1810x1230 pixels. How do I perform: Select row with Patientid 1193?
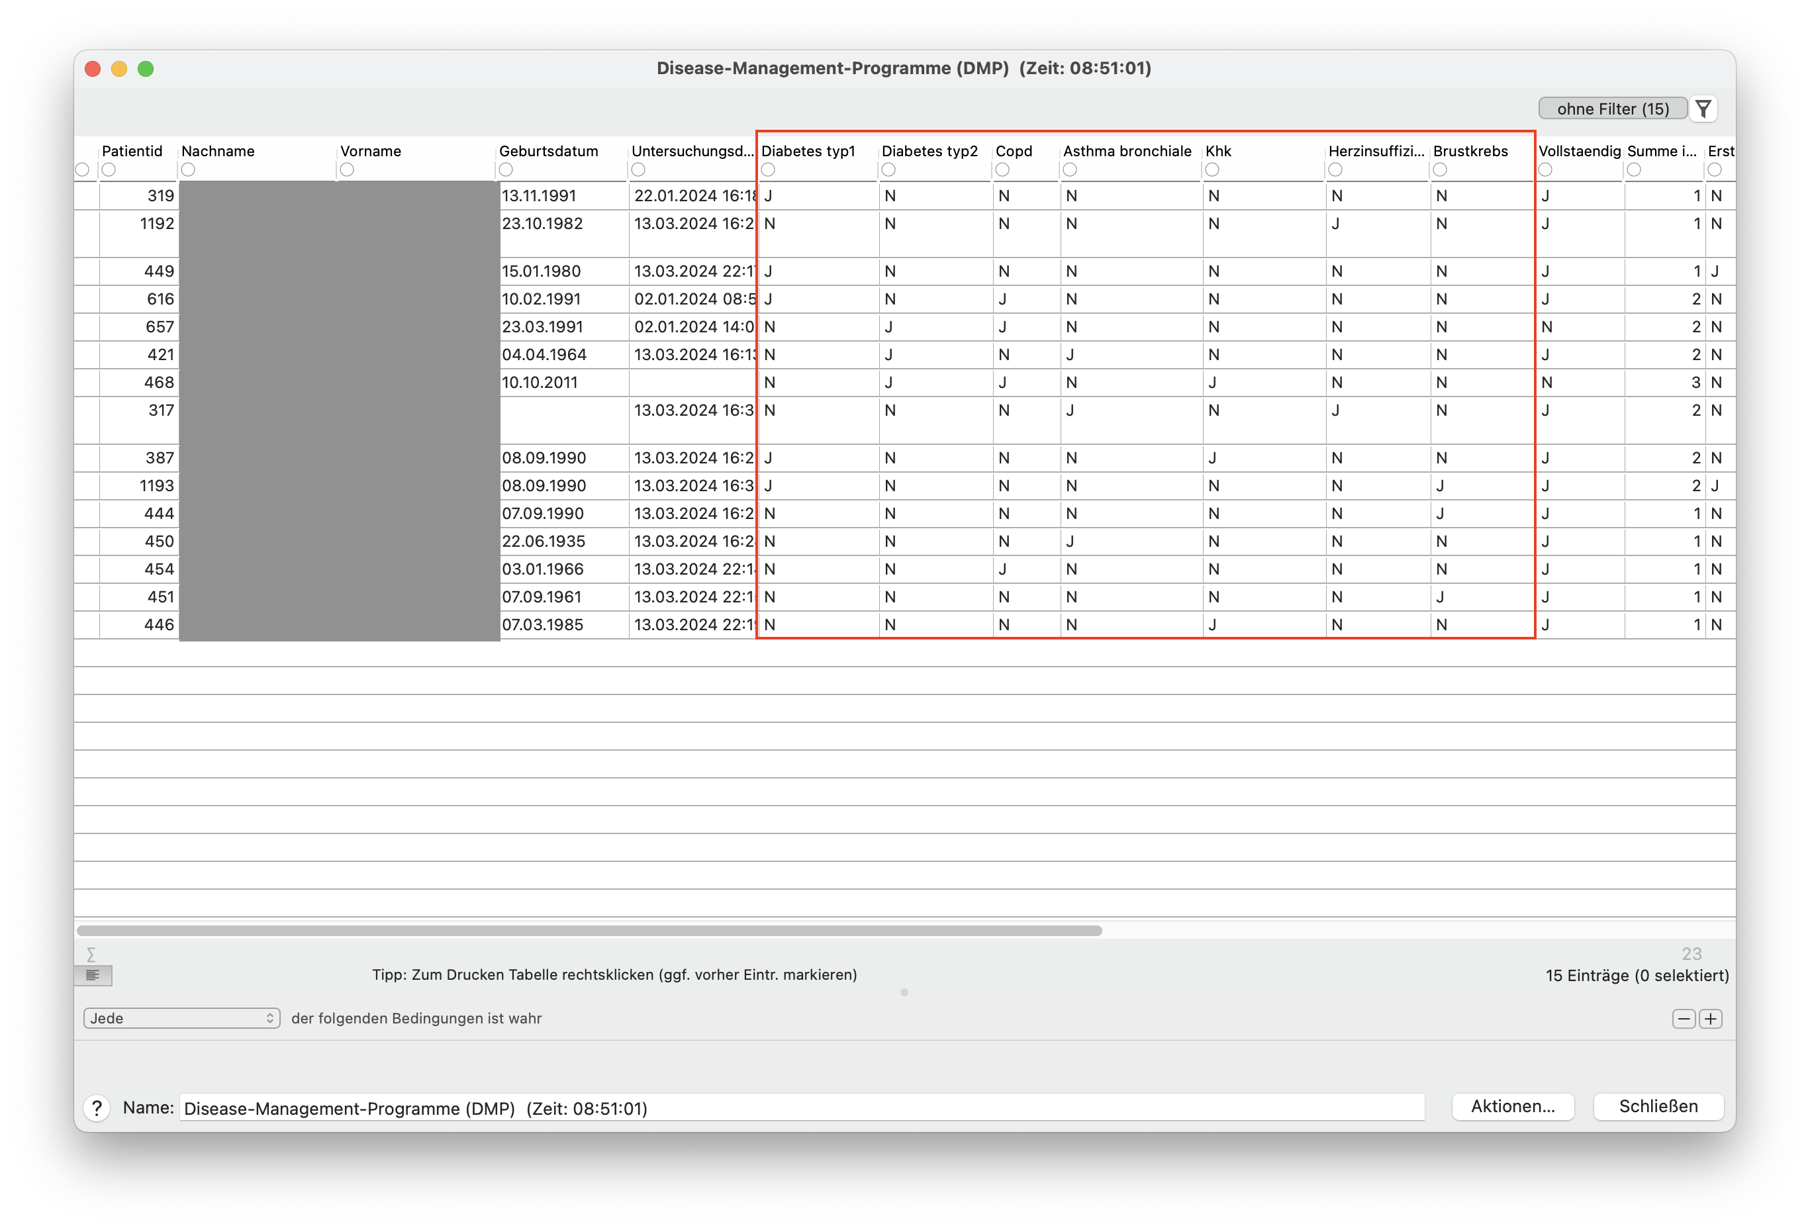click(905, 486)
